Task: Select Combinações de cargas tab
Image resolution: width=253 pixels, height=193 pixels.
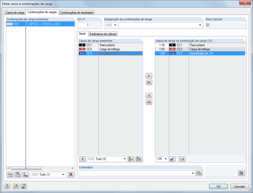Action: [42, 12]
